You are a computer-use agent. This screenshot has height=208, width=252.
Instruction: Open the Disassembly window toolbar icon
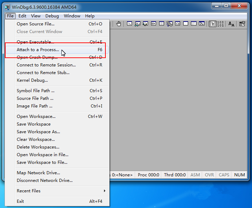coord(178,24)
